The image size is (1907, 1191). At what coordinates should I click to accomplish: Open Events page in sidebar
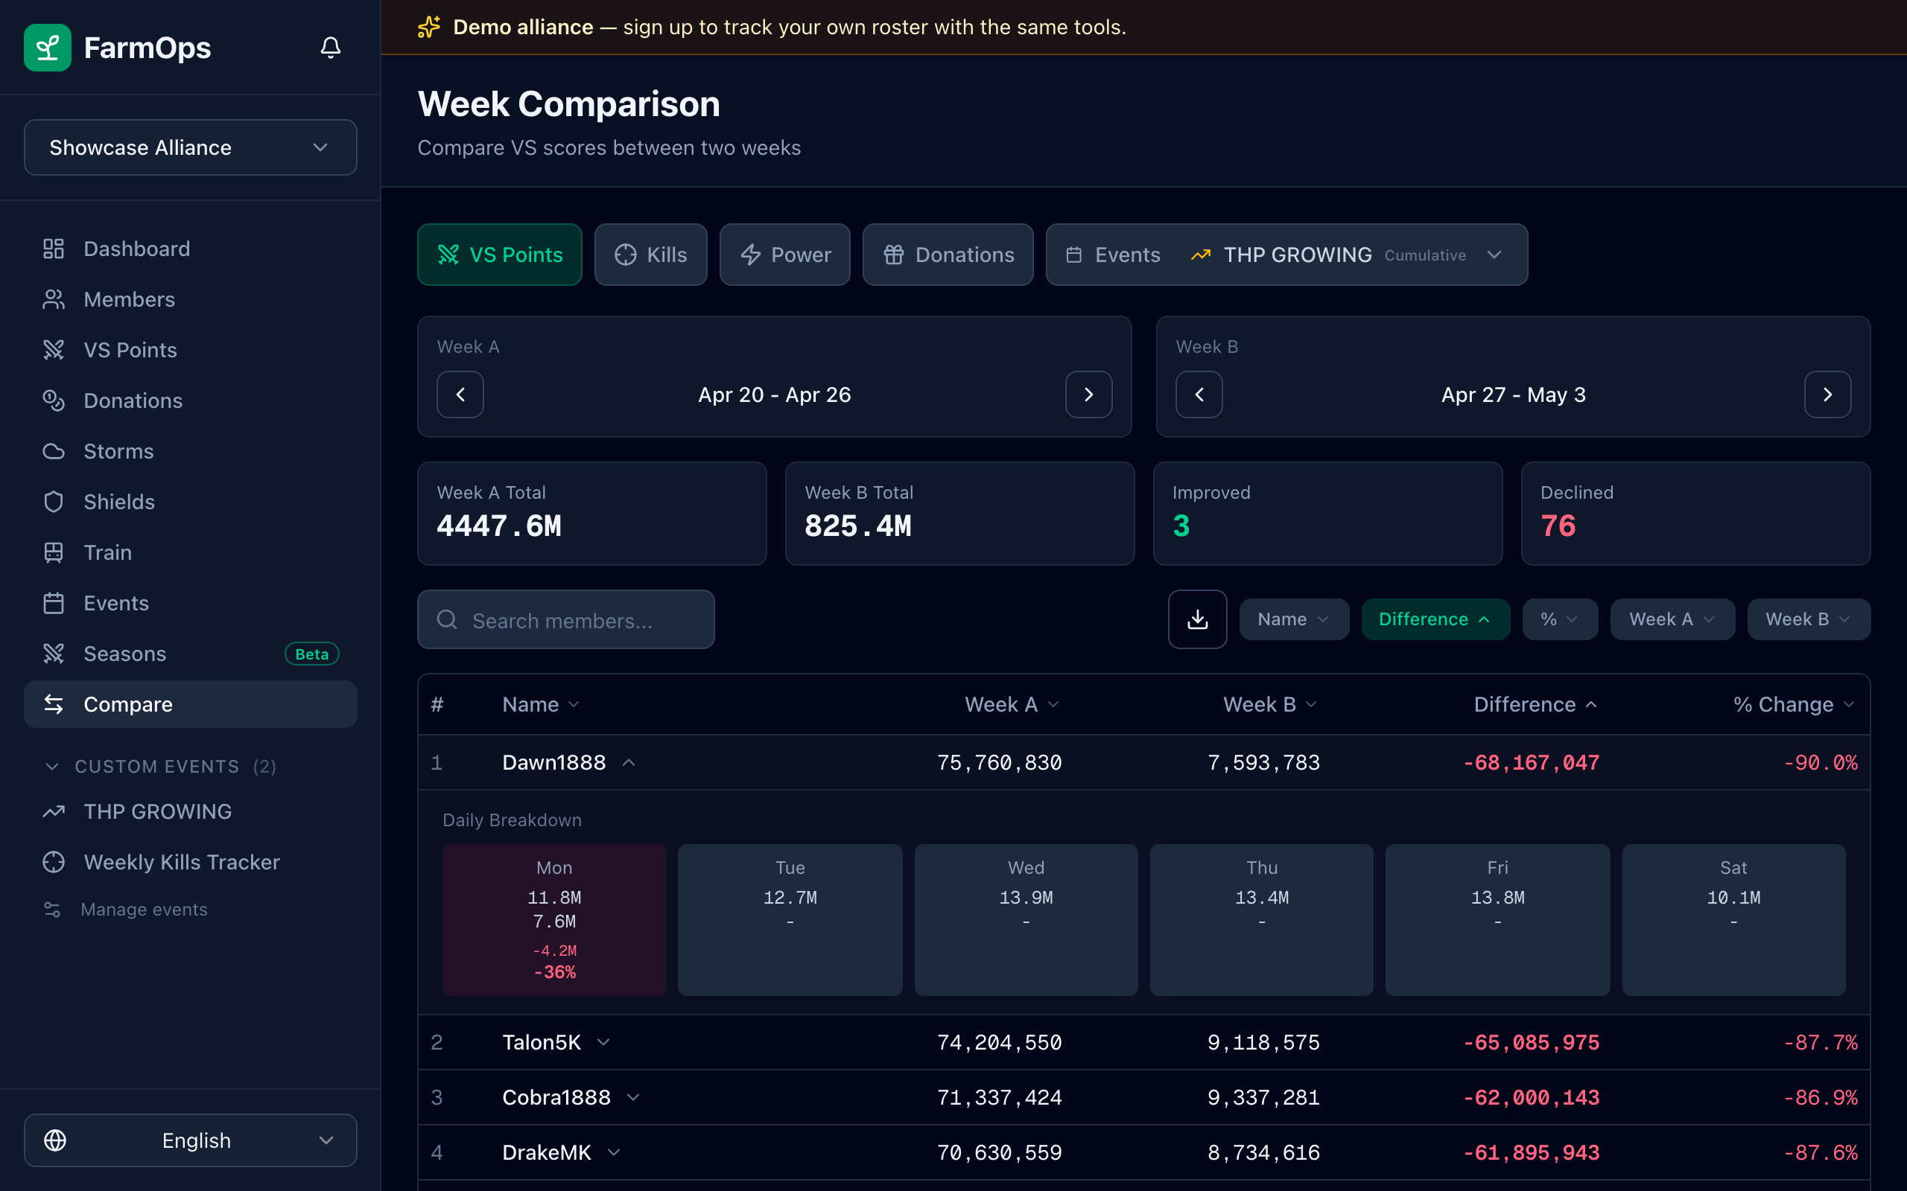point(190,604)
